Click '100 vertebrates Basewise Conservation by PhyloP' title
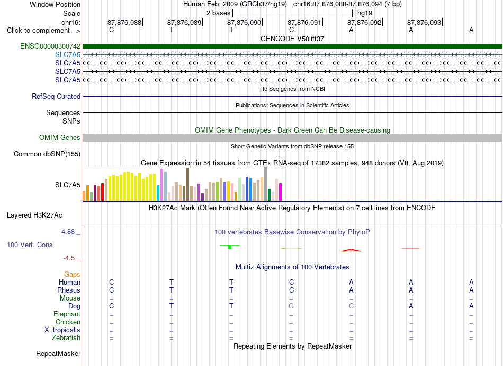 [292, 232]
